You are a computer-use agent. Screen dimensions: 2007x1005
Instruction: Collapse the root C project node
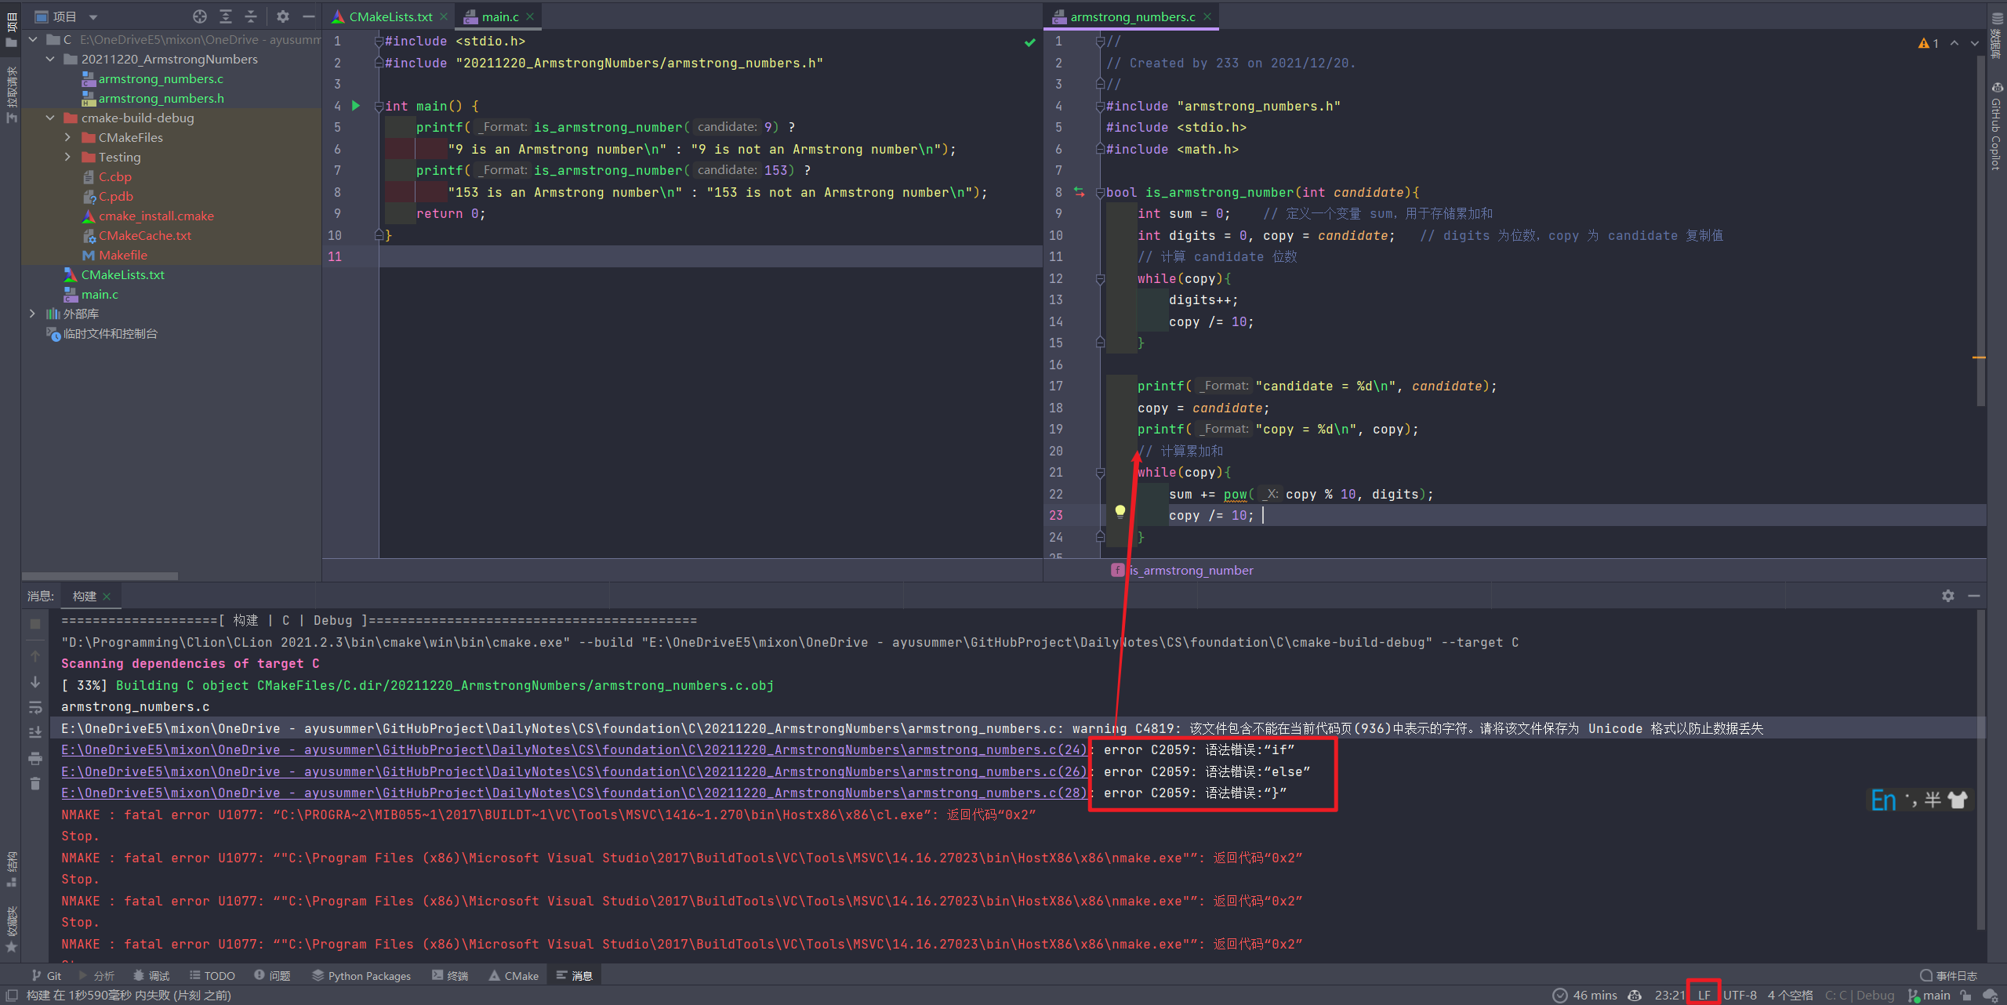33,40
